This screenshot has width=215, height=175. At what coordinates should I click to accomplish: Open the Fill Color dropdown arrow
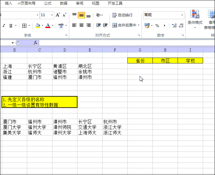tap(42, 26)
